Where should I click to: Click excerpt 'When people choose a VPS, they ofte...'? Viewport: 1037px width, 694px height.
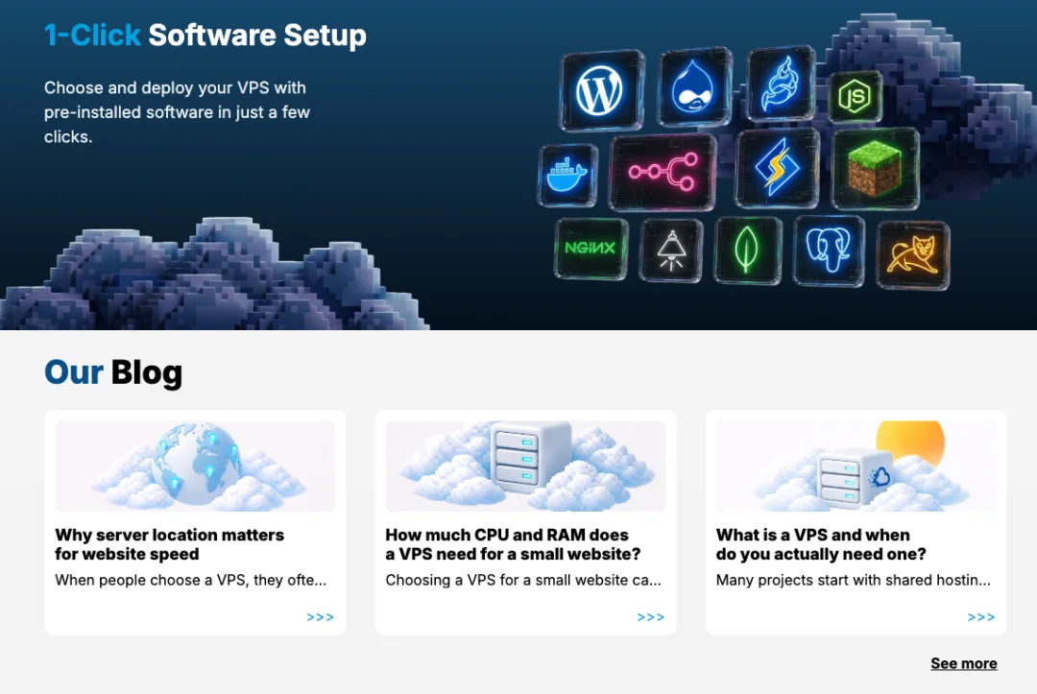pyautogui.click(x=190, y=581)
